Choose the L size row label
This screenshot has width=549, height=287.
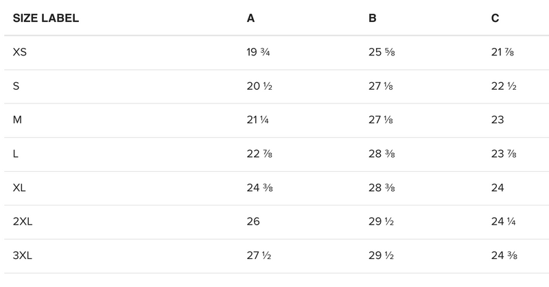click(x=16, y=154)
